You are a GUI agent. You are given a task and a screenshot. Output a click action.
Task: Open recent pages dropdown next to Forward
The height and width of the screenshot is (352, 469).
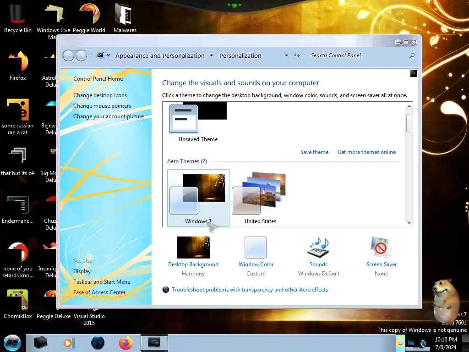(x=90, y=55)
